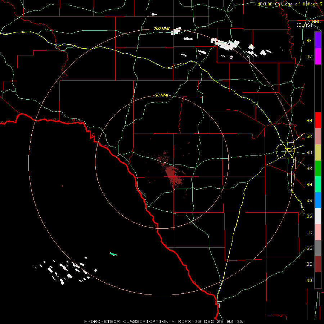
Task: Click the ND legend label
Action: pyautogui.click(x=309, y=280)
